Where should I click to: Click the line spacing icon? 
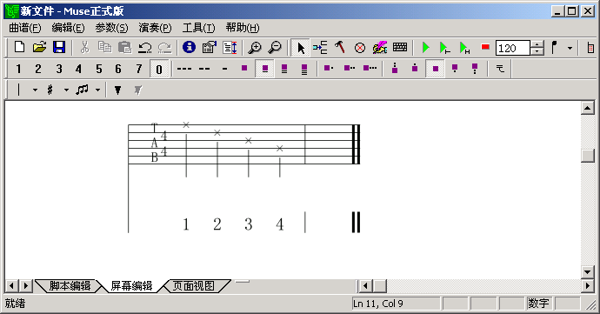[x=230, y=48]
